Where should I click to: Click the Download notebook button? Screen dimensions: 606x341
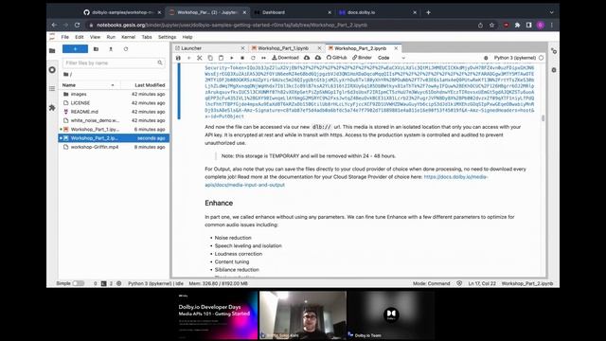pos(285,58)
